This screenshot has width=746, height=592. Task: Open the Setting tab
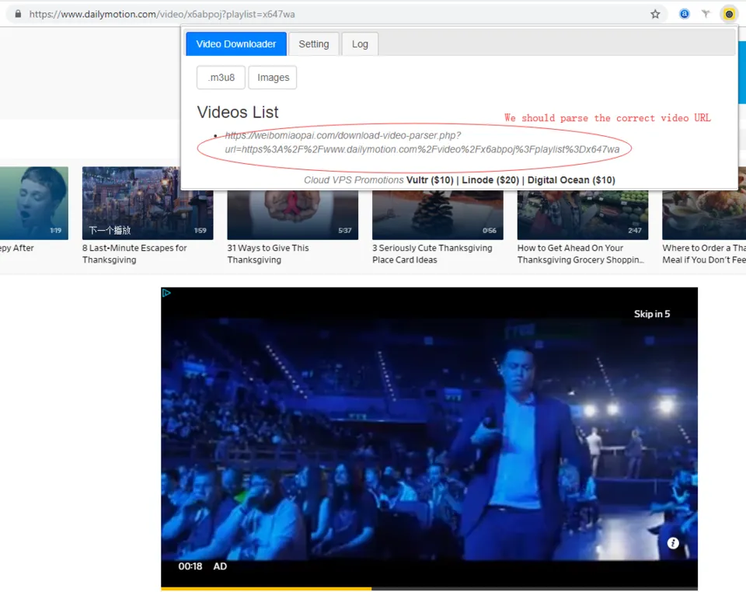click(x=313, y=44)
